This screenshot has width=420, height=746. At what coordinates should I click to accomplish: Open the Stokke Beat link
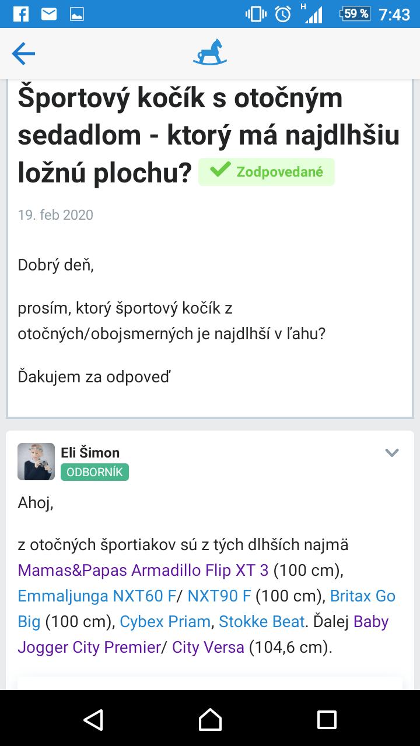click(x=262, y=622)
